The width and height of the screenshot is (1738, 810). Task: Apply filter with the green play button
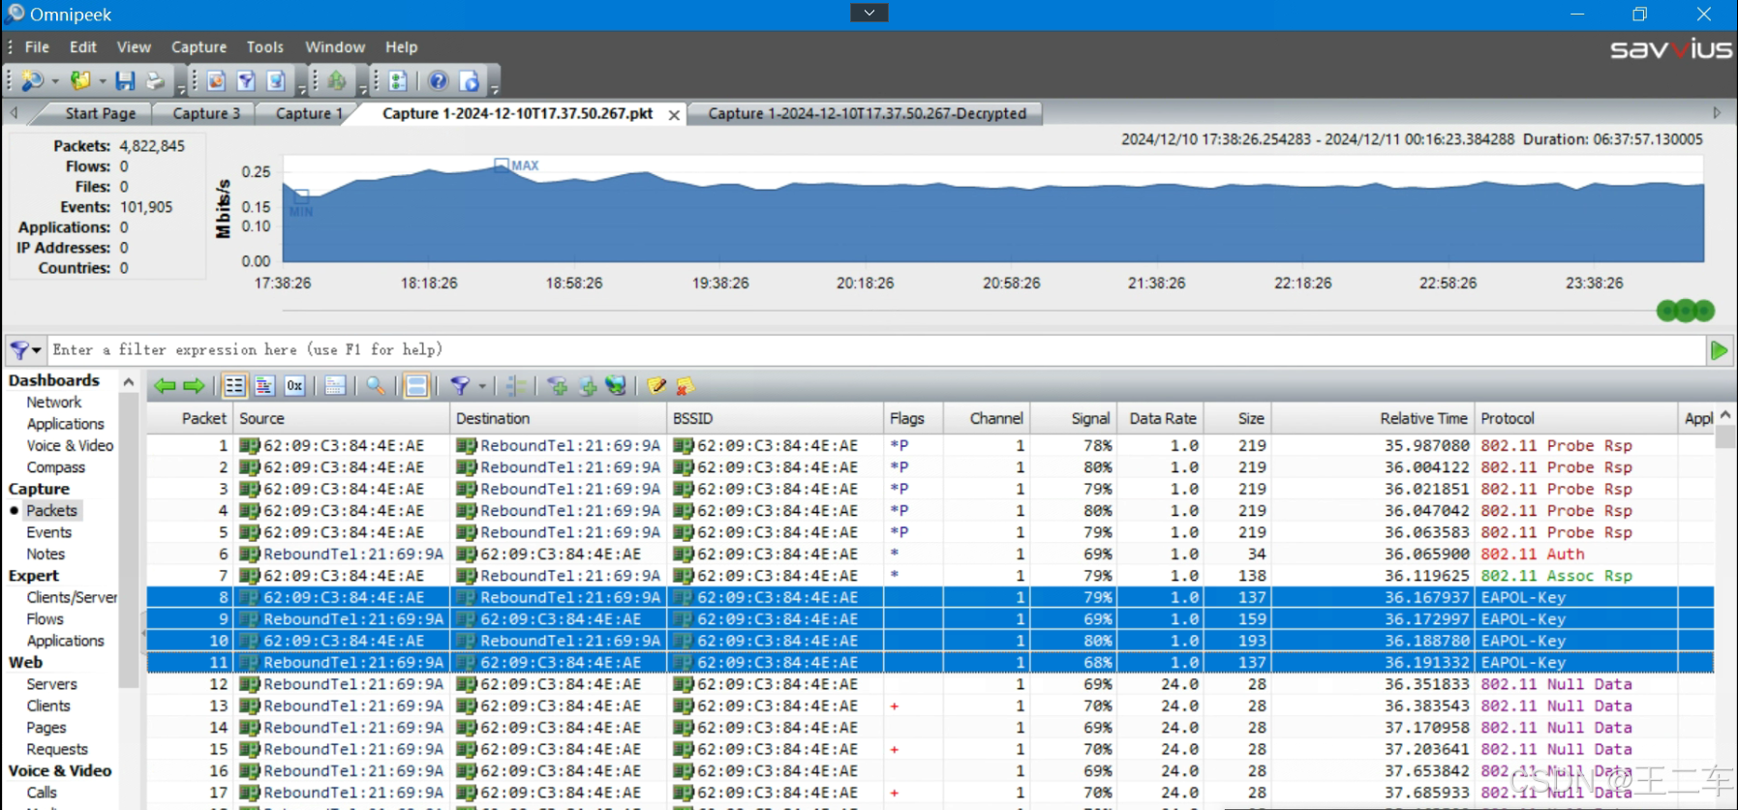pyautogui.click(x=1720, y=350)
